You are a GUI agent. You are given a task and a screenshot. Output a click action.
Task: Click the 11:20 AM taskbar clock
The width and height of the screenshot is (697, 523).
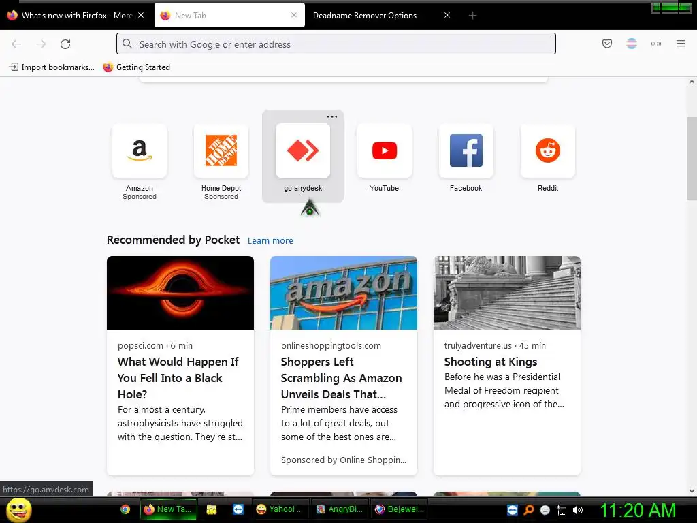tap(638, 510)
